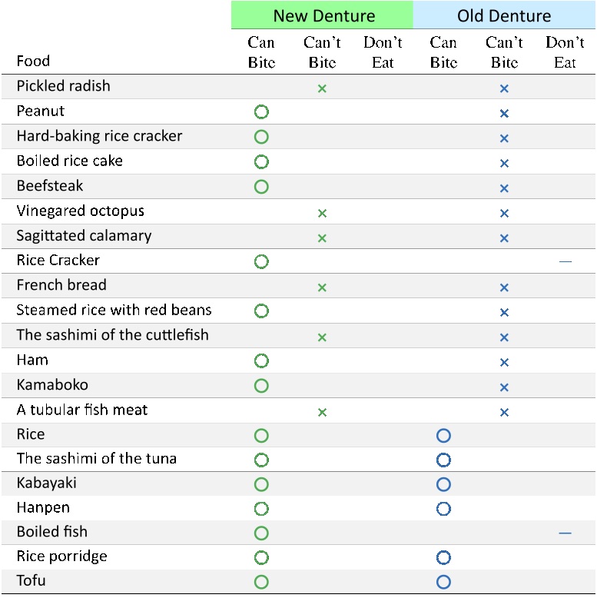Click green X in French bread row

(322, 287)
